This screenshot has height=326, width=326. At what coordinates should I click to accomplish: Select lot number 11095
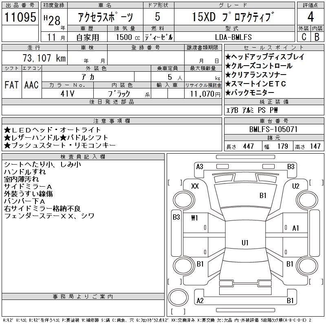pyautogui.click(x=20, y=17)
